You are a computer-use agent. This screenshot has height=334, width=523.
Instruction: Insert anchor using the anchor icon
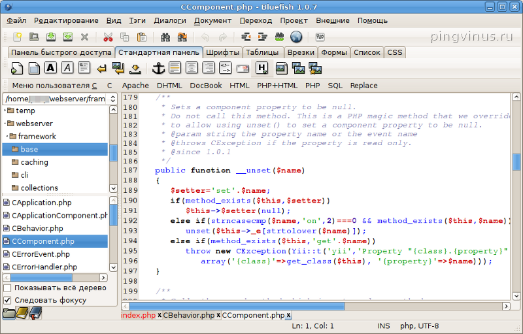tap(158, 69)
